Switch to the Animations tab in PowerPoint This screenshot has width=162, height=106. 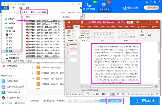pyautogui.click(x=102, y=27)
